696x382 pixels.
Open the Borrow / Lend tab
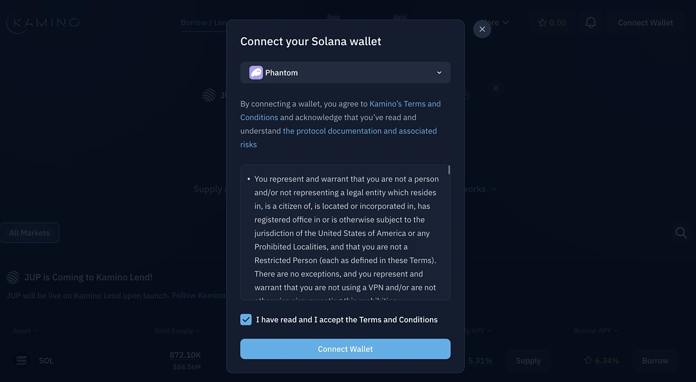tap(204, 22)
